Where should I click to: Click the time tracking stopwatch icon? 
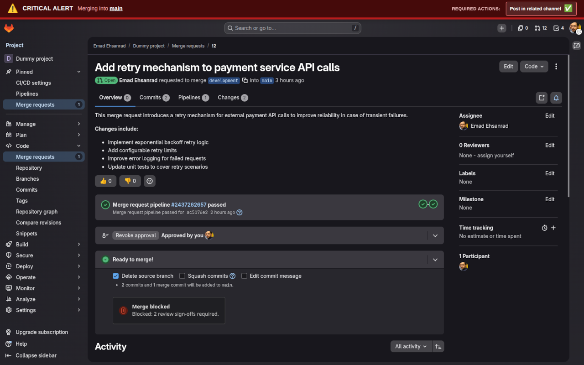(x=544, y=228)
